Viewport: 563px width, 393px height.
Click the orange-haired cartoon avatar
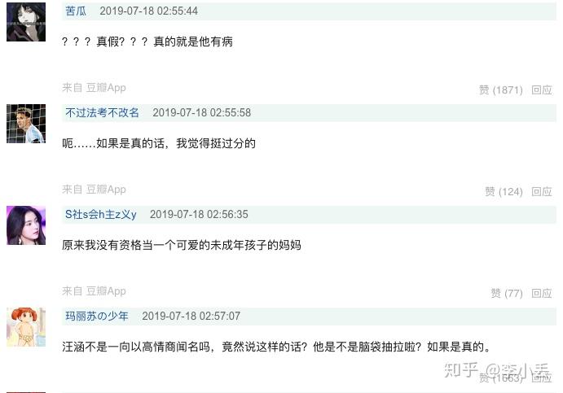coord(26,327)
